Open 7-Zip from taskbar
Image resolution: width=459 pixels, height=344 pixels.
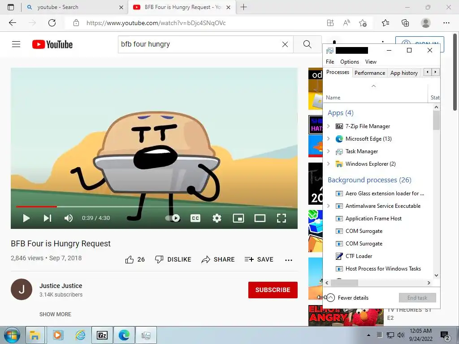tap(102, 335)
